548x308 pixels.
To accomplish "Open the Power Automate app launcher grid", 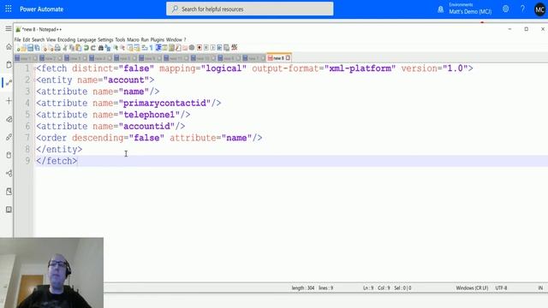I will click(9, 9).
